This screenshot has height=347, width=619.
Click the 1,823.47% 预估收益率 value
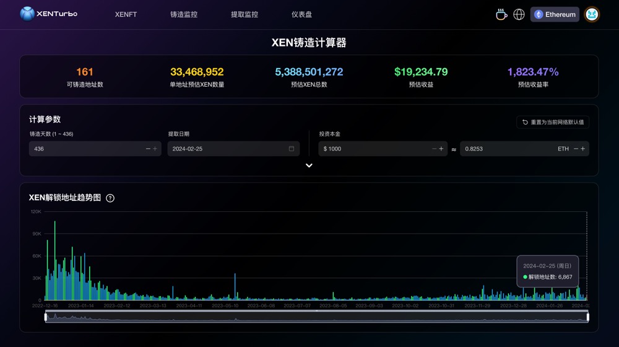tap(533, 72)
